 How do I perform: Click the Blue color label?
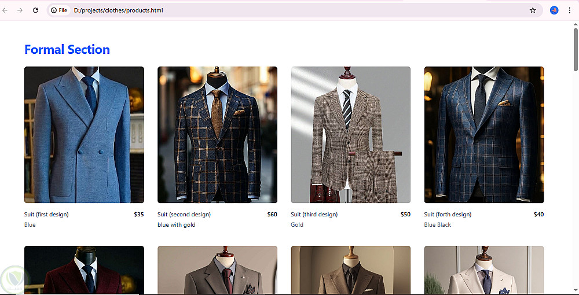point(30,225)
